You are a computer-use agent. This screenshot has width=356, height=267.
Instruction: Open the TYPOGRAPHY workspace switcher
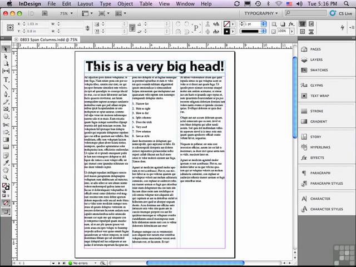(x=261, y=13)
